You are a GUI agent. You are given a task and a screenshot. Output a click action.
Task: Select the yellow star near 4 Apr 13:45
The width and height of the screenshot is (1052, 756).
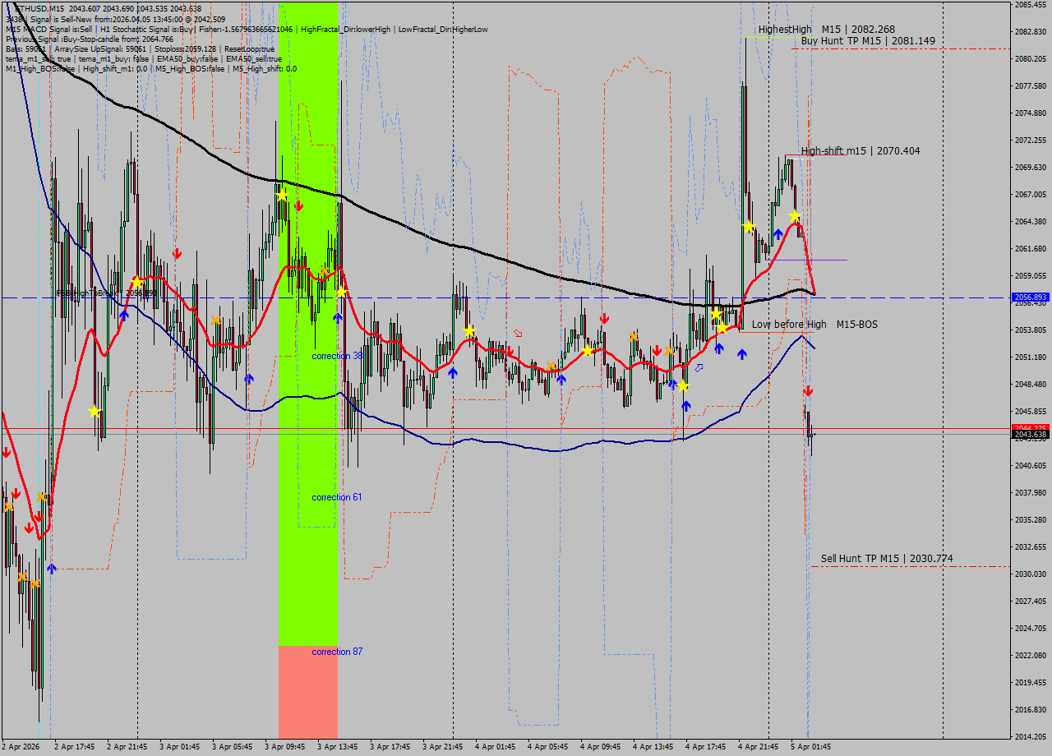(684, 387)
